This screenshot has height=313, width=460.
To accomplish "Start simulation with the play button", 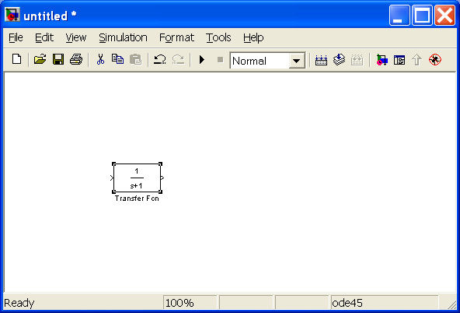I will pyautogui.click(x=202, y=60).
